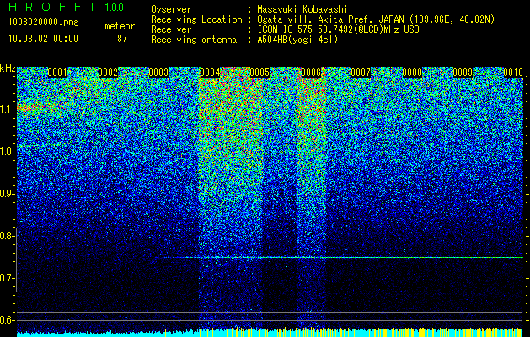The height and width of the screenshot is (337, 530).
Task: Click the time marker 0005
Action: [260, 72]
